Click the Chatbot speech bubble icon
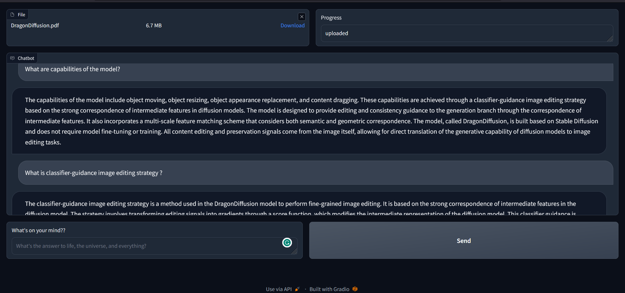 [x=12, y=58]
